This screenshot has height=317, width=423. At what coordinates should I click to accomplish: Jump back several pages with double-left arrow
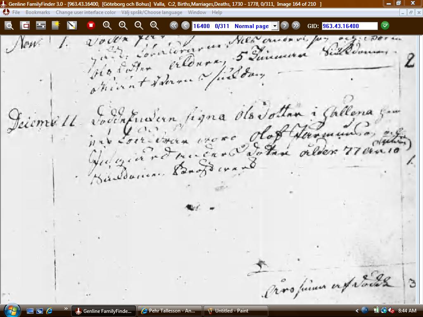[174, 26]
